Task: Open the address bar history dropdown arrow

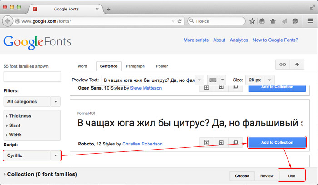Action: click(173, 21)
